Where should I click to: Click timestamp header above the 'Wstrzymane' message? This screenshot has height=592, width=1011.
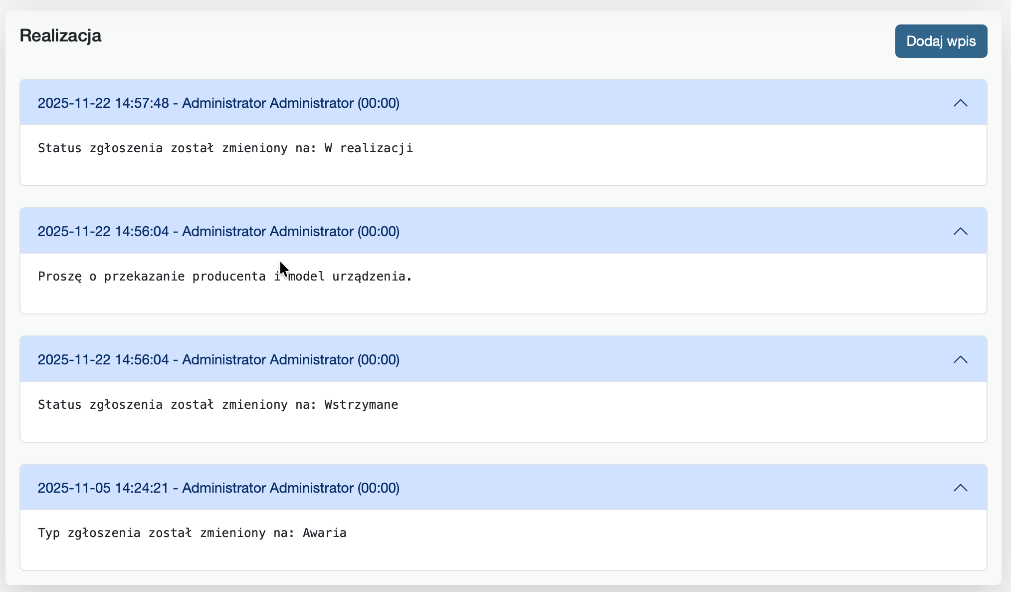[103, 360]
